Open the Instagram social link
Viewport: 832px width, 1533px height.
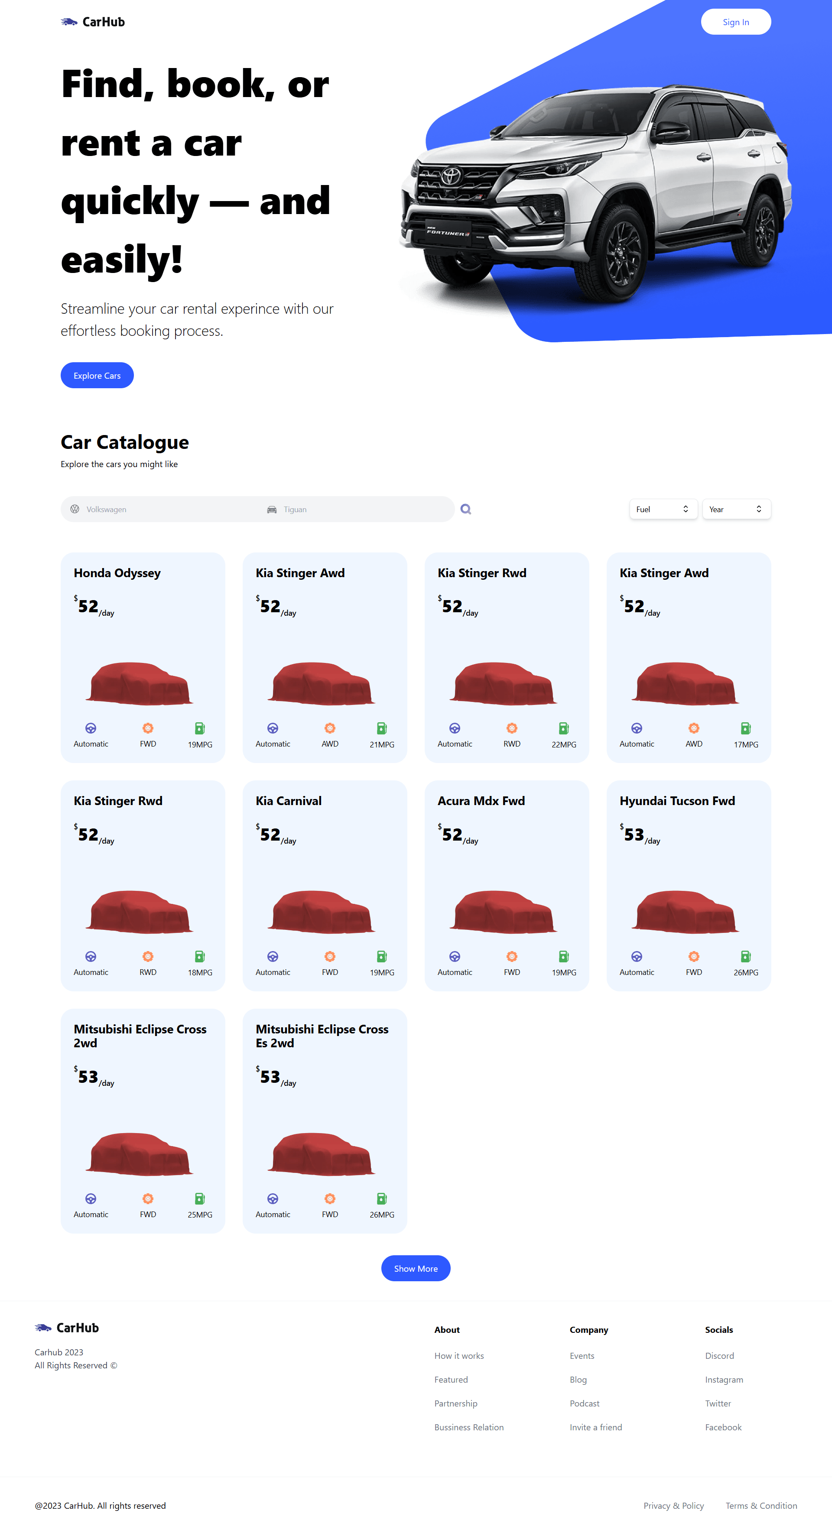point(724,1380)
